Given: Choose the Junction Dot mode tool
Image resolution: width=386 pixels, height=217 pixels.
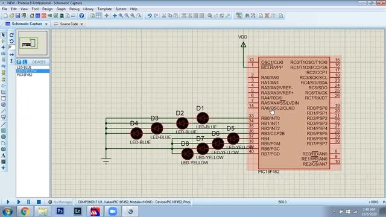Looking at the screenshot, I should click(x=3, y=47).
